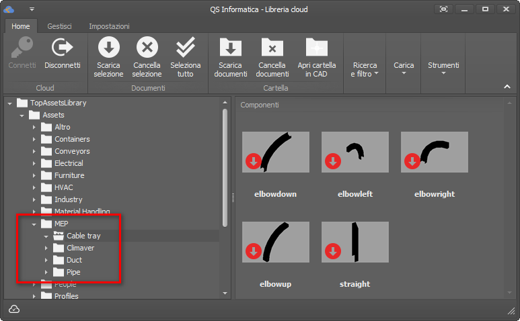Select the Cable tray tree item
Image resolution: width=520 pixels, height=321 pixels.
pyautogui.click(x=83, y=236)
